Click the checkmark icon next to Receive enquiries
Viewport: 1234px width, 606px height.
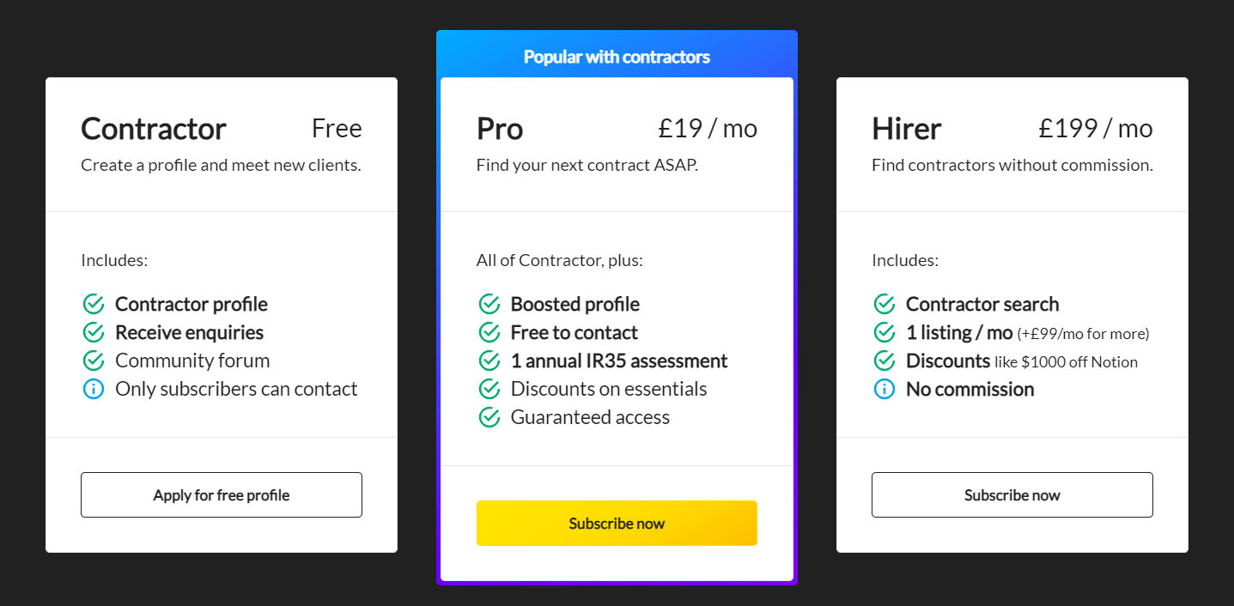93,332
